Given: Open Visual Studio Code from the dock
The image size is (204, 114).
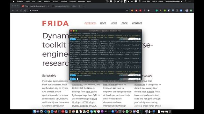Looking at the screenshot, I should pyautogui.click(x=45, y=111).
